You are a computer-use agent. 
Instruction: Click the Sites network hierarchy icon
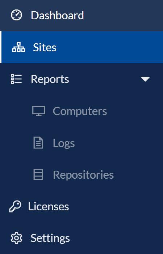(x=18, y=47)
